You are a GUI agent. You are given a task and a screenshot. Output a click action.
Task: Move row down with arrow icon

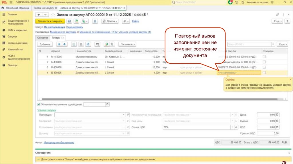pyautogui.click(x=64, y=44)
